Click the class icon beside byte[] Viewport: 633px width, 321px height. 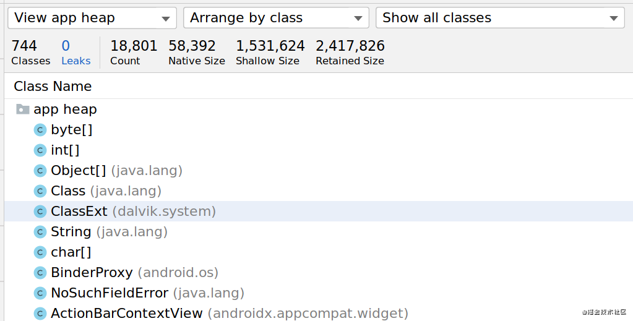coord(40,130)
